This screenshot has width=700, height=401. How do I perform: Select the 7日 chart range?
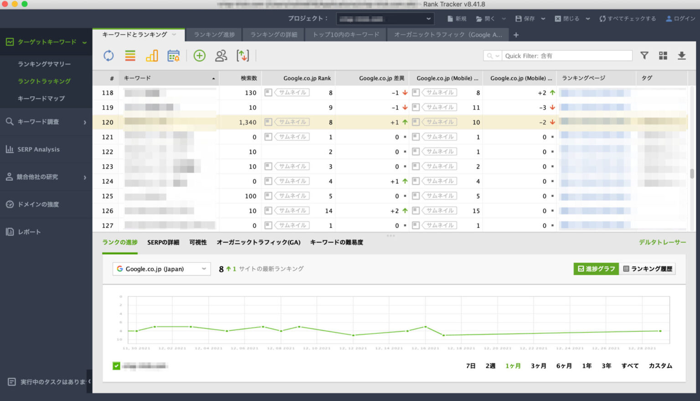tap(471, 366)
